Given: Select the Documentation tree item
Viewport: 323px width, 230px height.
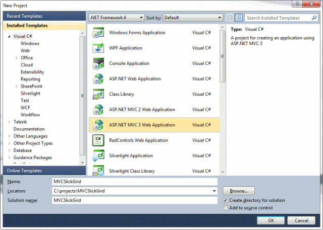Looking at the screenshot, I should [x=29, y=129].
